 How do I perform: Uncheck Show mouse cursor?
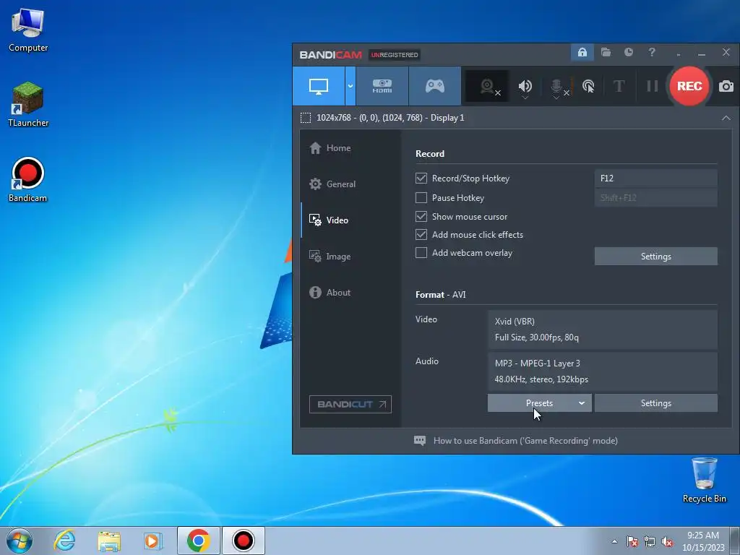pos(421,217)
